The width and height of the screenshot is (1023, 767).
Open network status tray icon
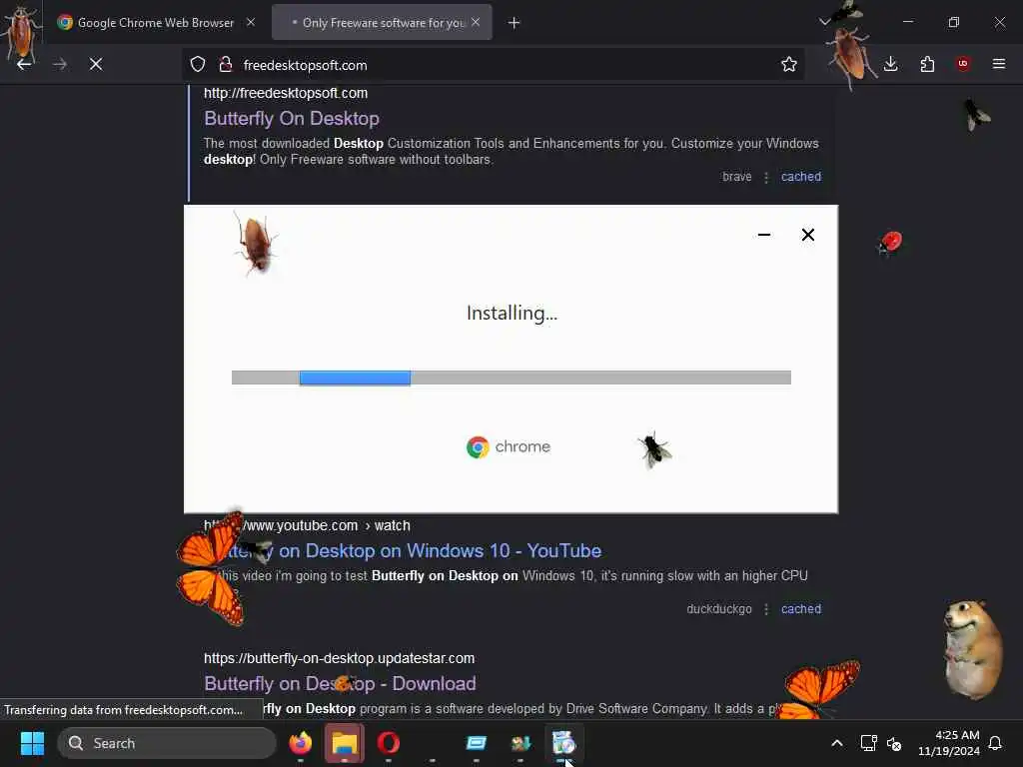pos(868,743)
